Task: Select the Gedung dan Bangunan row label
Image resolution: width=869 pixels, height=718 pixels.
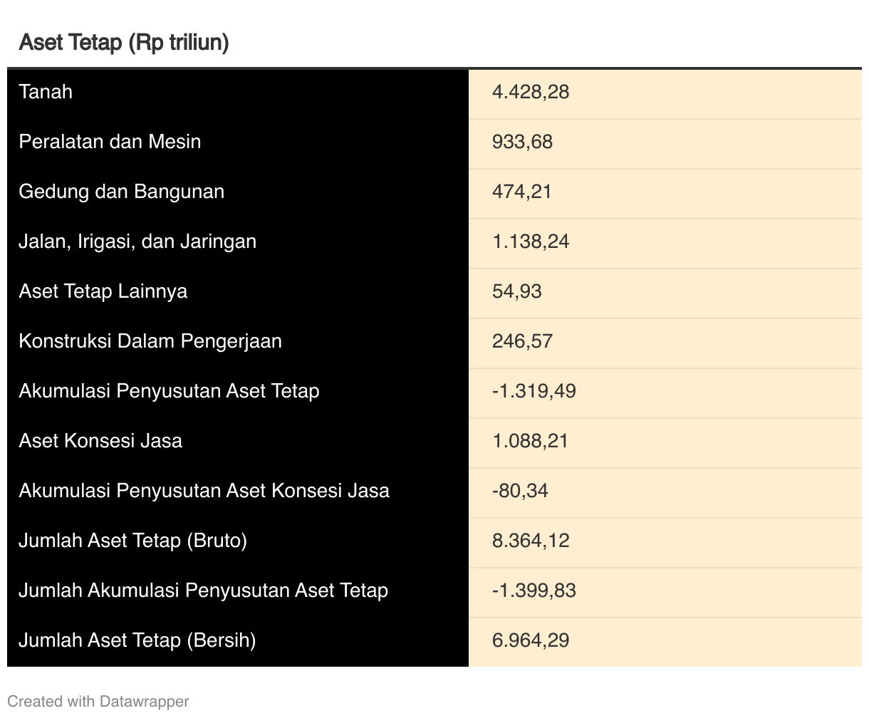Action: (x=122, y=192)
